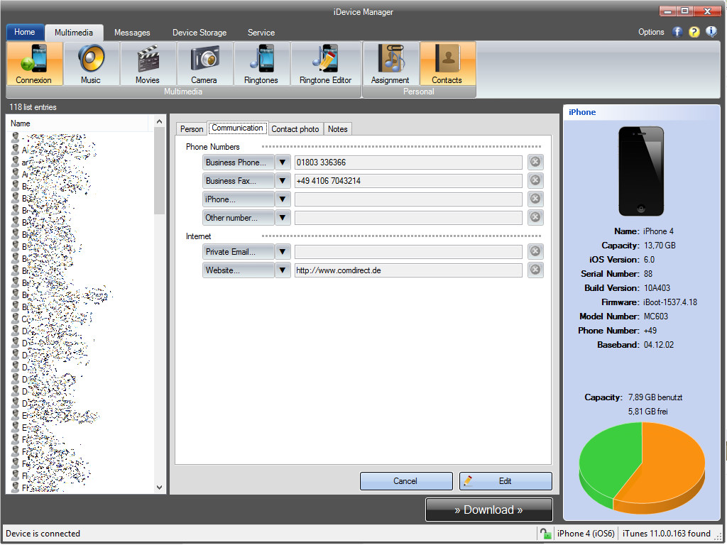727x545 pixels.
Task: Open the Contacts section
Action: tap(447, 64)
